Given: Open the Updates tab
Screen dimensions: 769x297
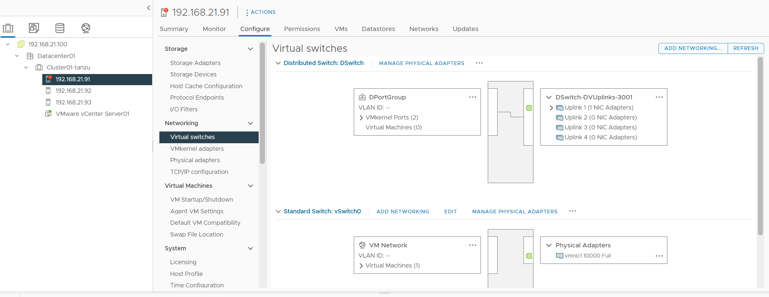Looking at the screenshot, I should 465,29.
